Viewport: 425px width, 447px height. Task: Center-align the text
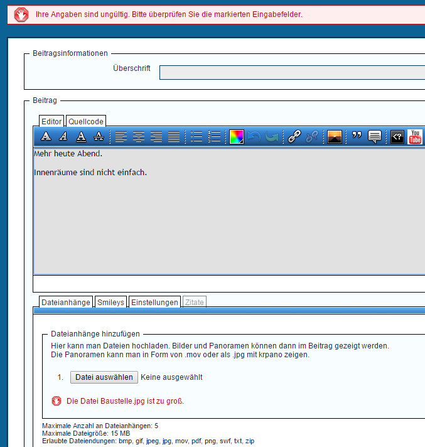139,137
